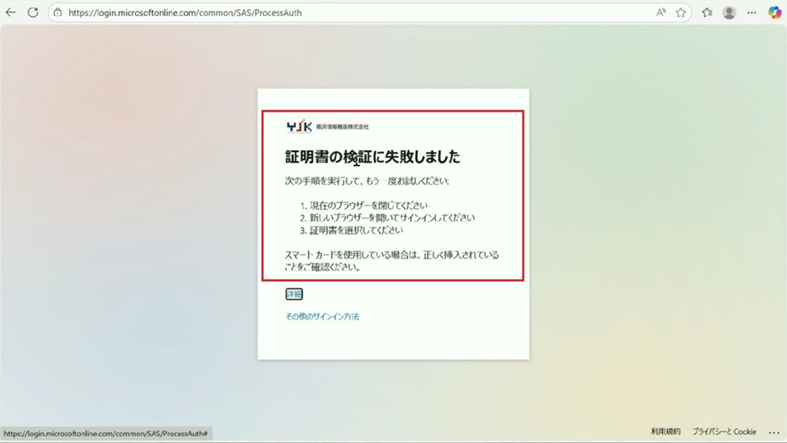The width and height of the screenshot is (787, 443).
Task: Click the YJK company logo
Action: [x=299, y=127]
